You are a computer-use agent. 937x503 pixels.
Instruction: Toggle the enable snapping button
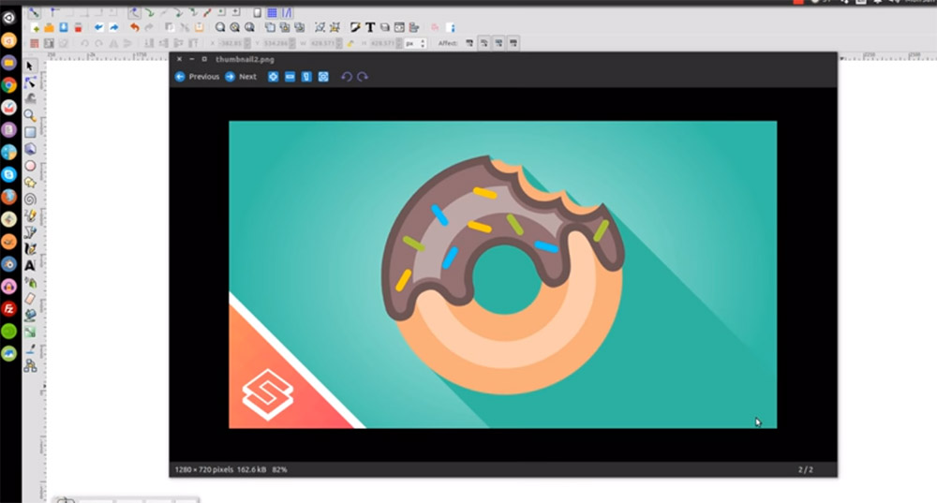coord(34,12)
